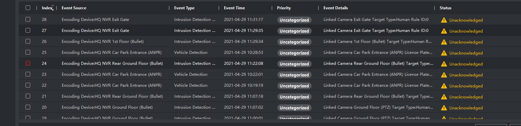Toggle the Index column sort arrow

coord(52,8)
